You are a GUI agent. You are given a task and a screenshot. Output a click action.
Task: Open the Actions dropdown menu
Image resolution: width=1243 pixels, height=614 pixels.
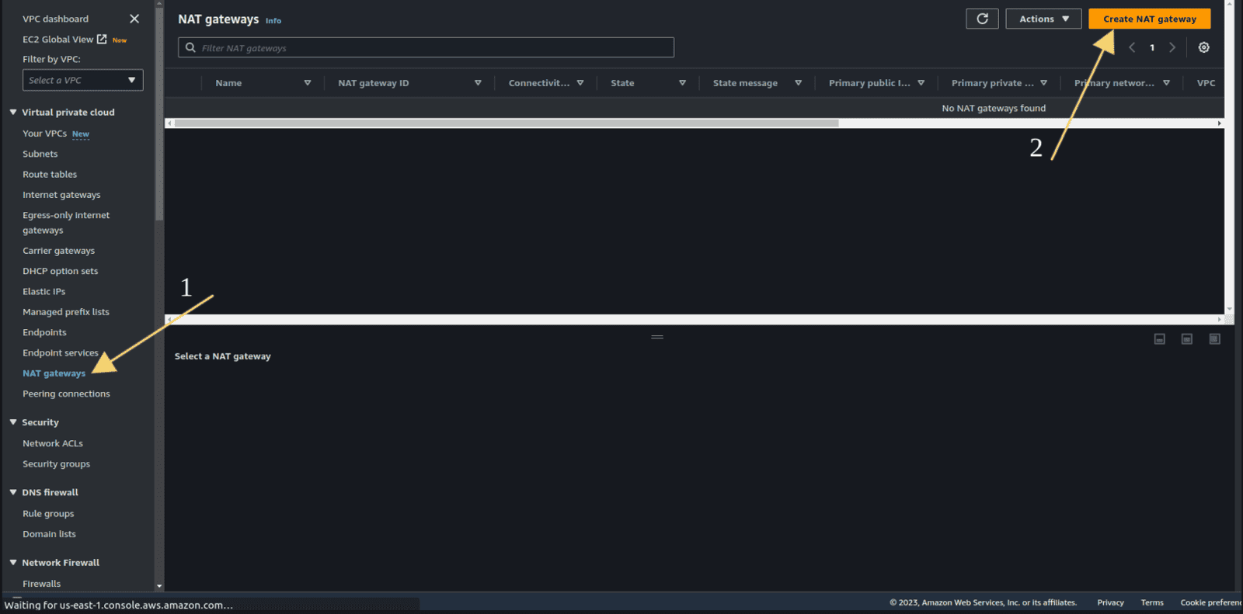1043,19
